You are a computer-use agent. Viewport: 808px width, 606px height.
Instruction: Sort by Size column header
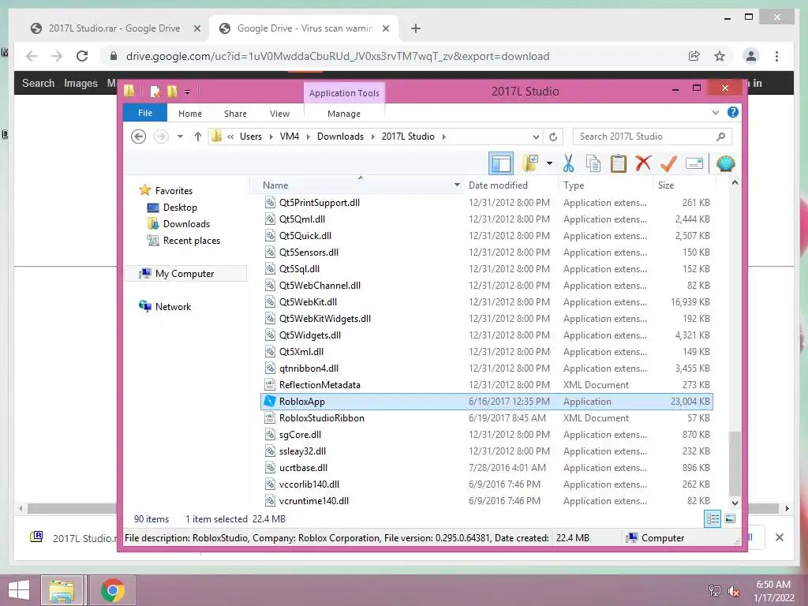[x=666, y=185]
